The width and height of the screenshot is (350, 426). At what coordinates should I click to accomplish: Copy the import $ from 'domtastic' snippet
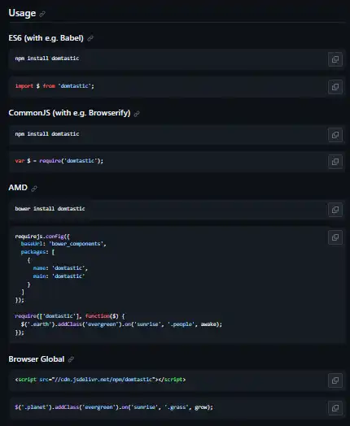click(335, 87)
